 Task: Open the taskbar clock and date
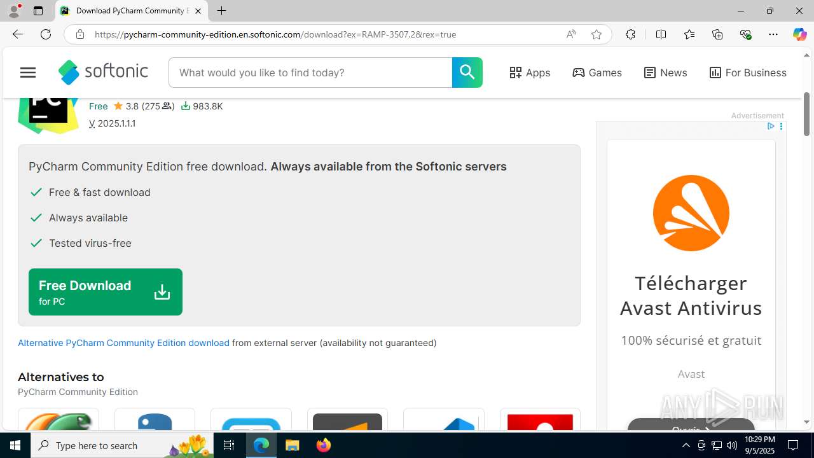tap(759, 445)
